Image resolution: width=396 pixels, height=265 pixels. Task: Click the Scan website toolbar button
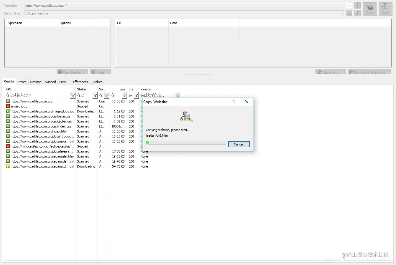tap(385, 9)
